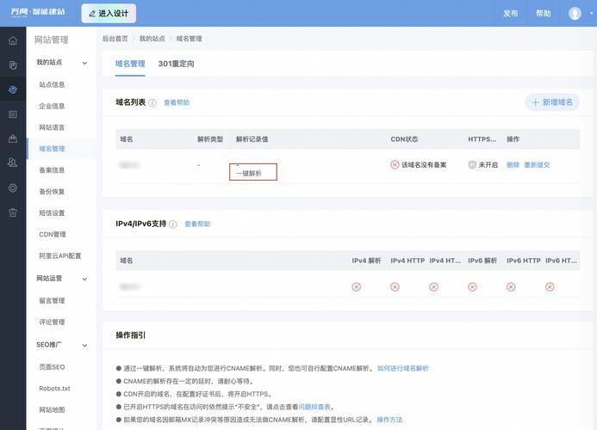Click 发布 in the top header

pyautogui.click(x=511, y=13)
